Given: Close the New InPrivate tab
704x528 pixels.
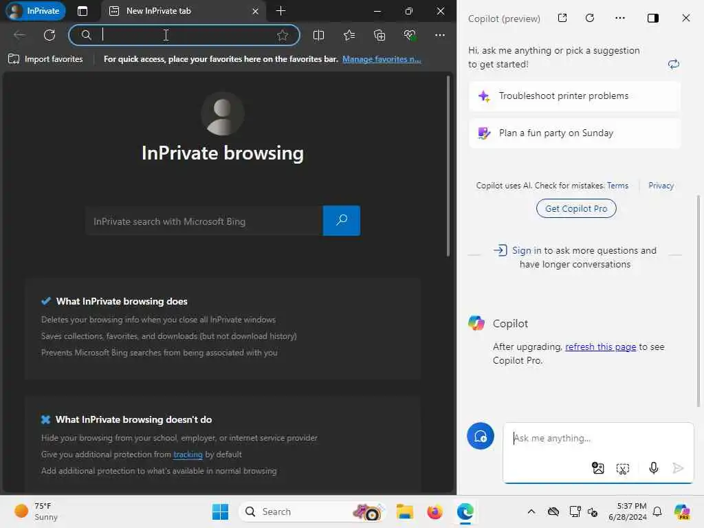Looking at the screenshot, I should pos(255,11).
